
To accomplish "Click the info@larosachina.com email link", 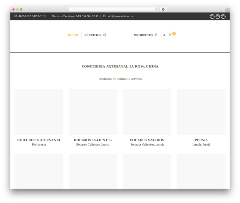I will pos(121,16).
